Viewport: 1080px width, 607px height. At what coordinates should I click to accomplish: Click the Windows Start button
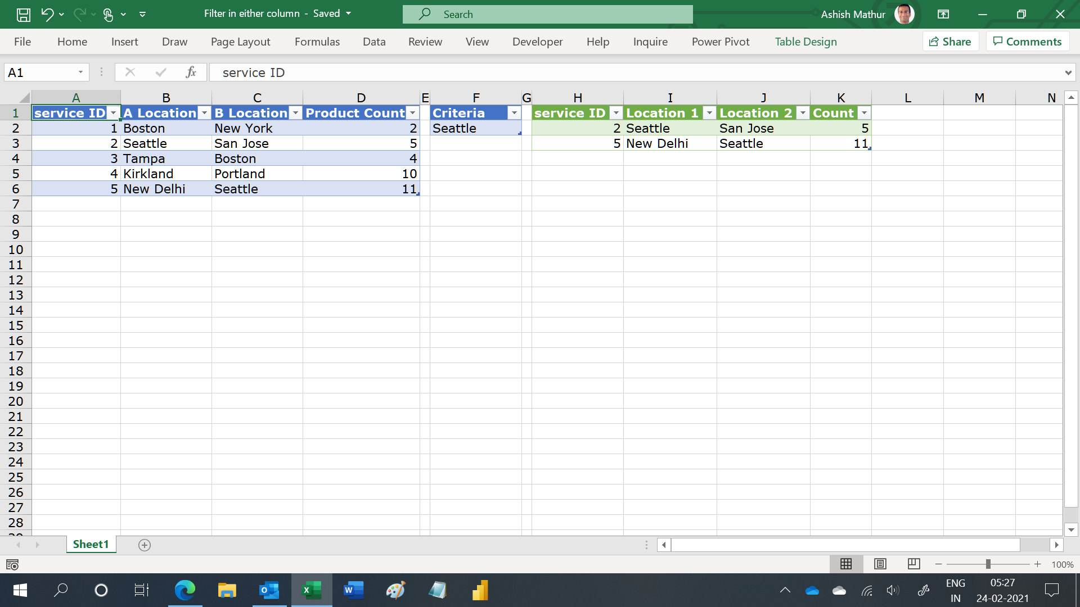click(x=20, y=590)
